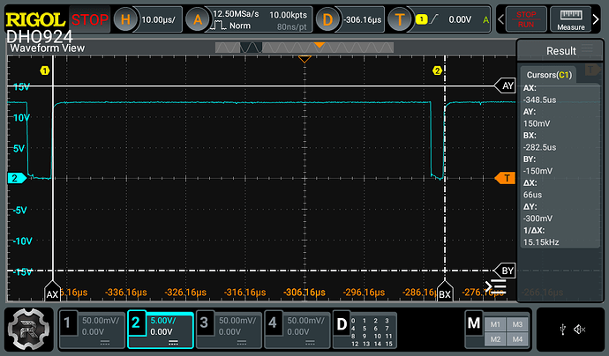Select the AX cursor handle
Image resolution: width=609 pixels, height=356 pixels.
52,293
